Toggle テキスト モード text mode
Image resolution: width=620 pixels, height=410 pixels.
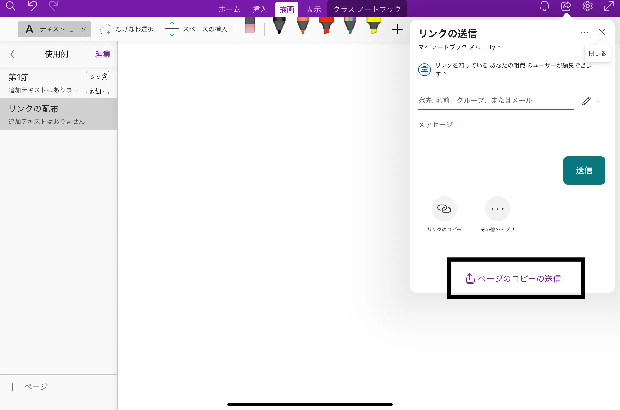54,29
